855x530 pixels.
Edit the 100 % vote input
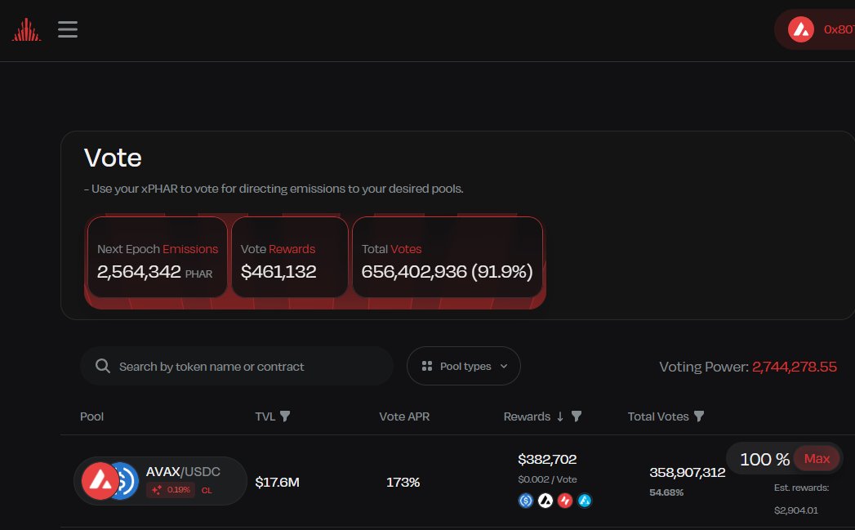(x=764, y=459)
